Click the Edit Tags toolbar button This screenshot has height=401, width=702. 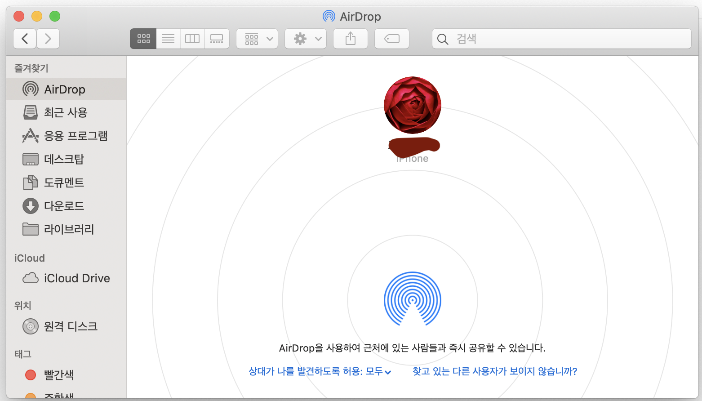coord(392,39)
